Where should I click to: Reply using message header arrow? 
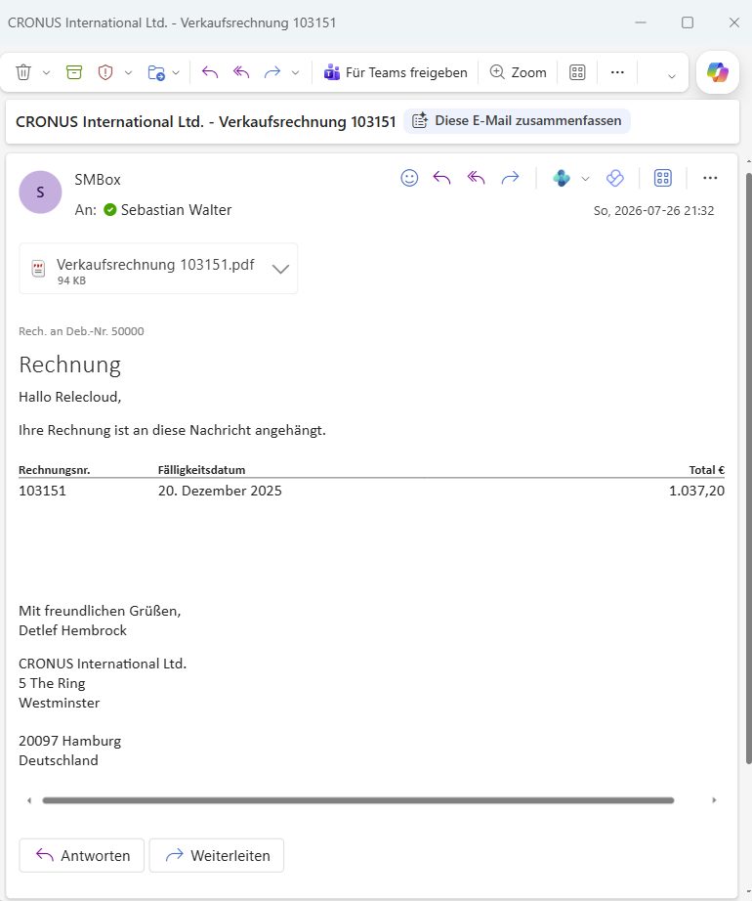coord(441,178)
